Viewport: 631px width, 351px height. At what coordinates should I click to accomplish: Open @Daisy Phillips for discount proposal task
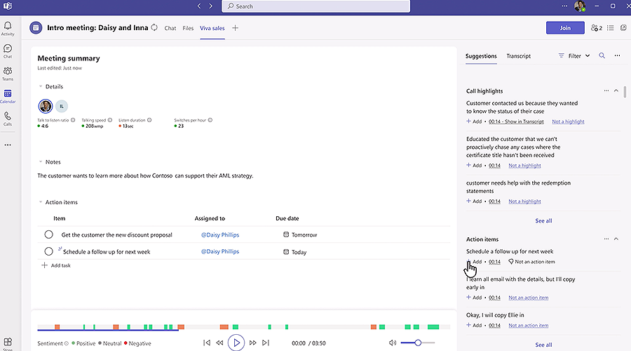(x=220, y=234)
